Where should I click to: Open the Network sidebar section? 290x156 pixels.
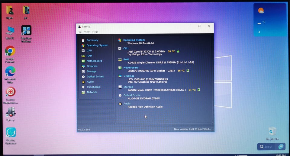point(92,92)
